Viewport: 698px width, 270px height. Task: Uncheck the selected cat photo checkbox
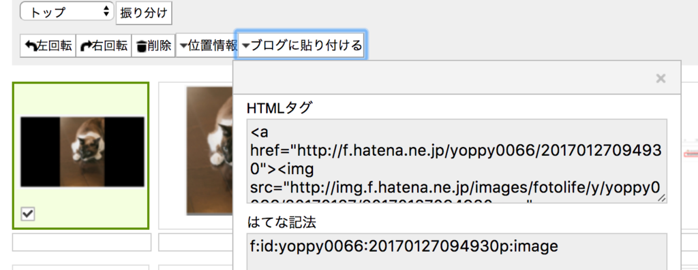pos(27,214)
